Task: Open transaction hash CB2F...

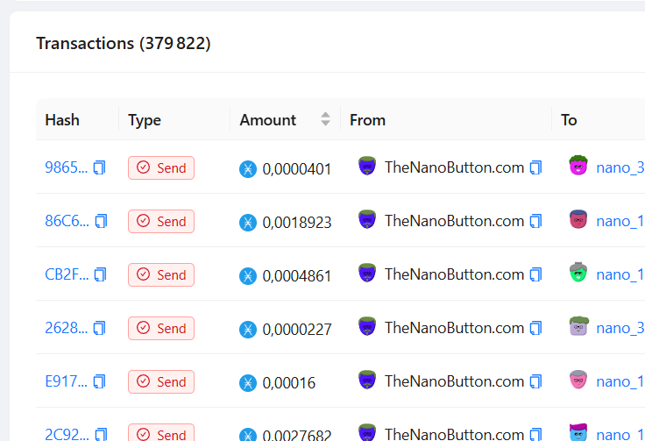Action: [x=67, y=274]
